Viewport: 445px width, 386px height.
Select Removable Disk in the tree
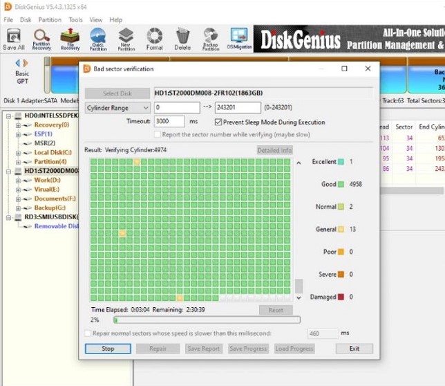[56, 226]
